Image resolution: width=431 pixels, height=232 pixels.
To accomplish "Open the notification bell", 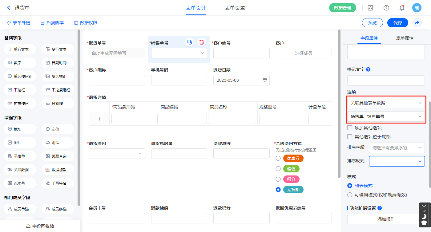I will point(401,8).
